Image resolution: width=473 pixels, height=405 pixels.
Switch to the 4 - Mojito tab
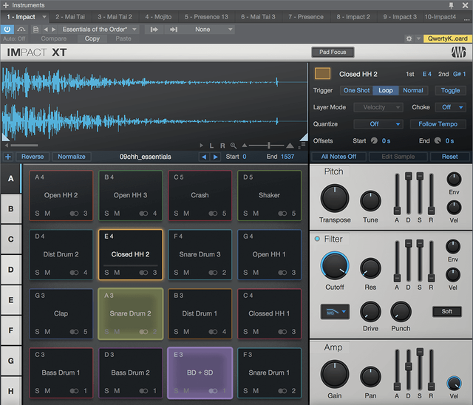pyautogui.click(x=157, y=16)
